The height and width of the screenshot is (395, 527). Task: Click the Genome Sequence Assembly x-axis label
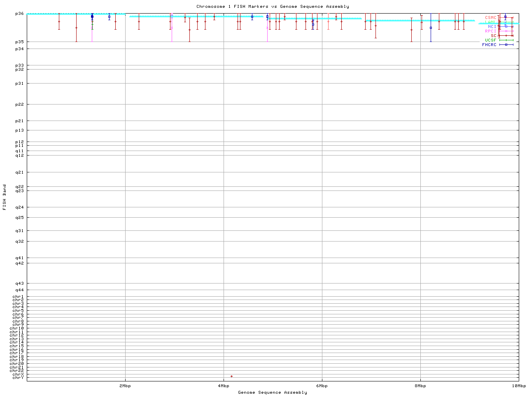tap(273, 392)
